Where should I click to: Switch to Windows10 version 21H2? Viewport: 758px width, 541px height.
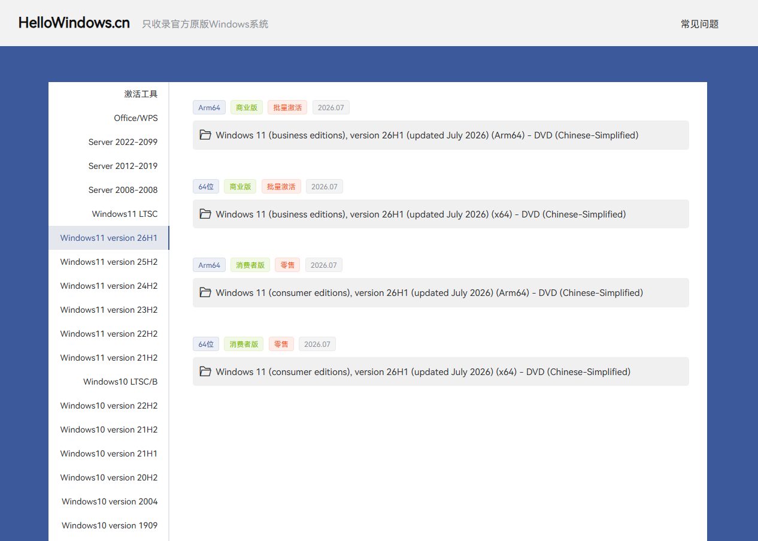(109, 430)
